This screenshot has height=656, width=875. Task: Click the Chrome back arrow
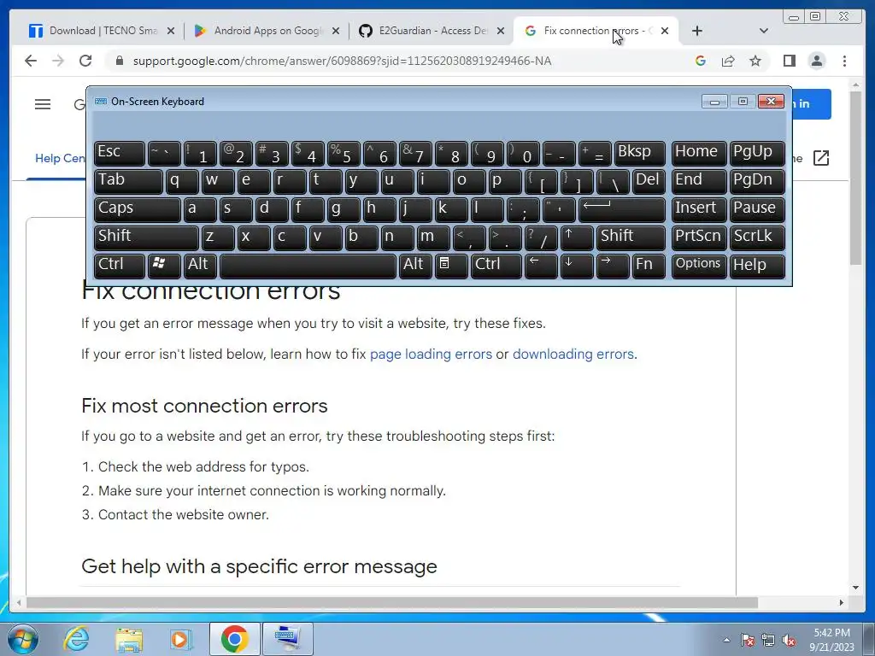31,61
